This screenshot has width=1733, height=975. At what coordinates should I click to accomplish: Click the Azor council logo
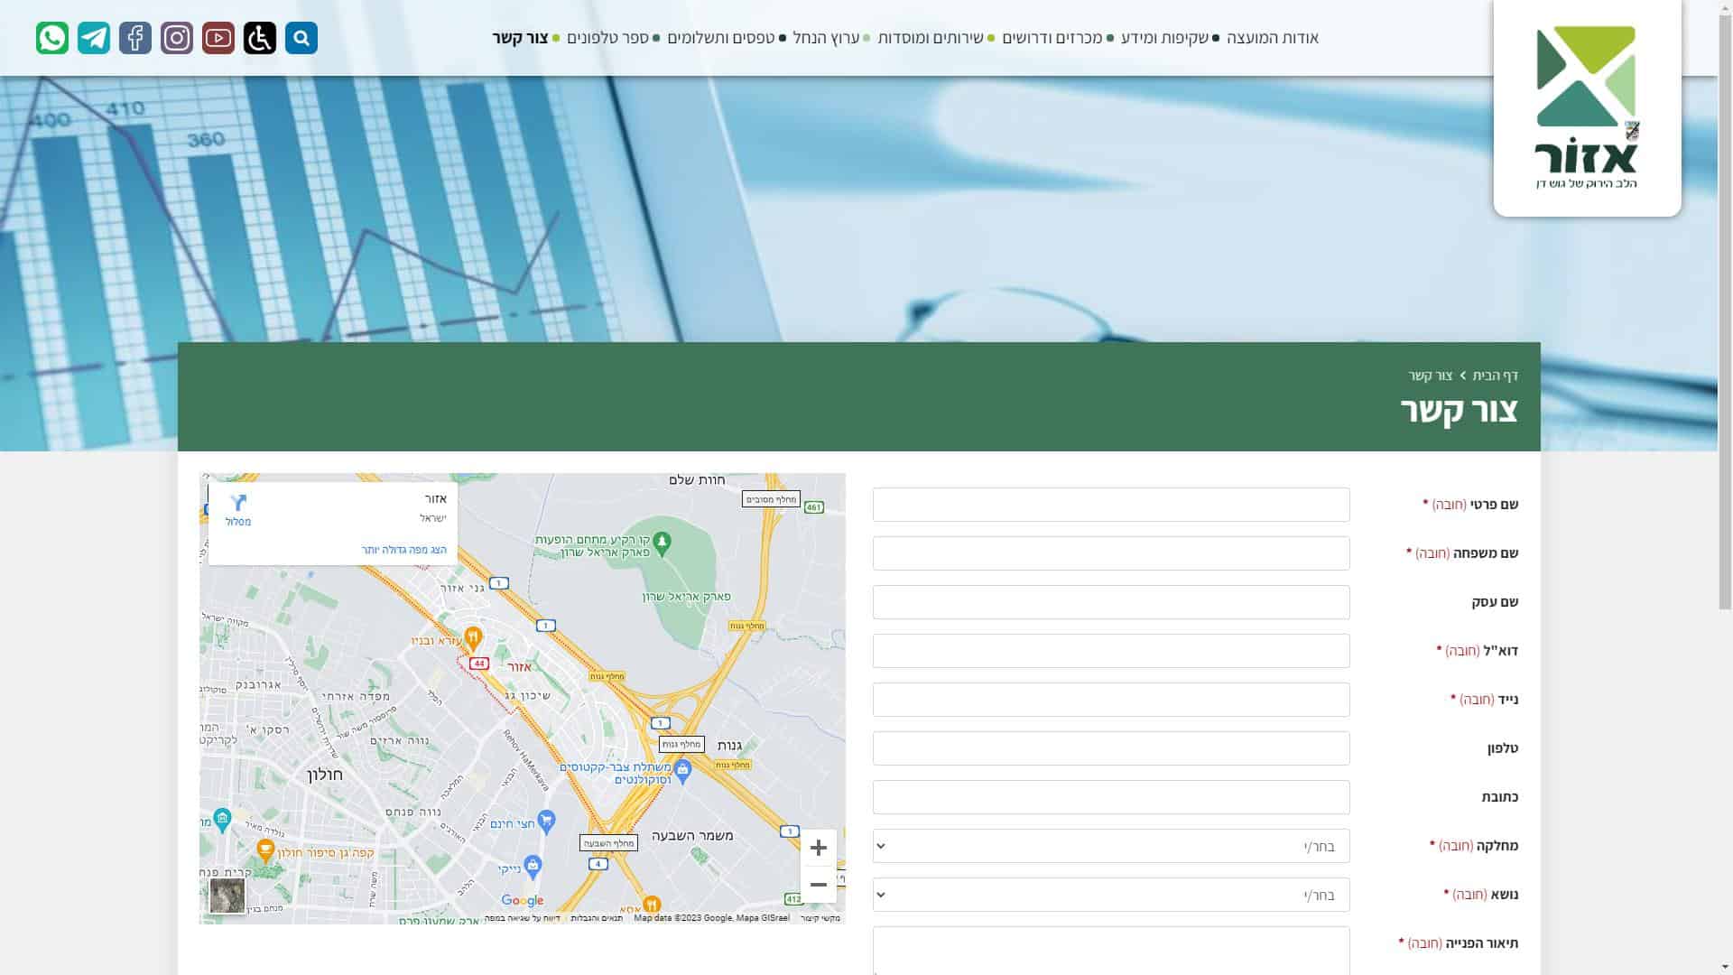point(1587,108)
